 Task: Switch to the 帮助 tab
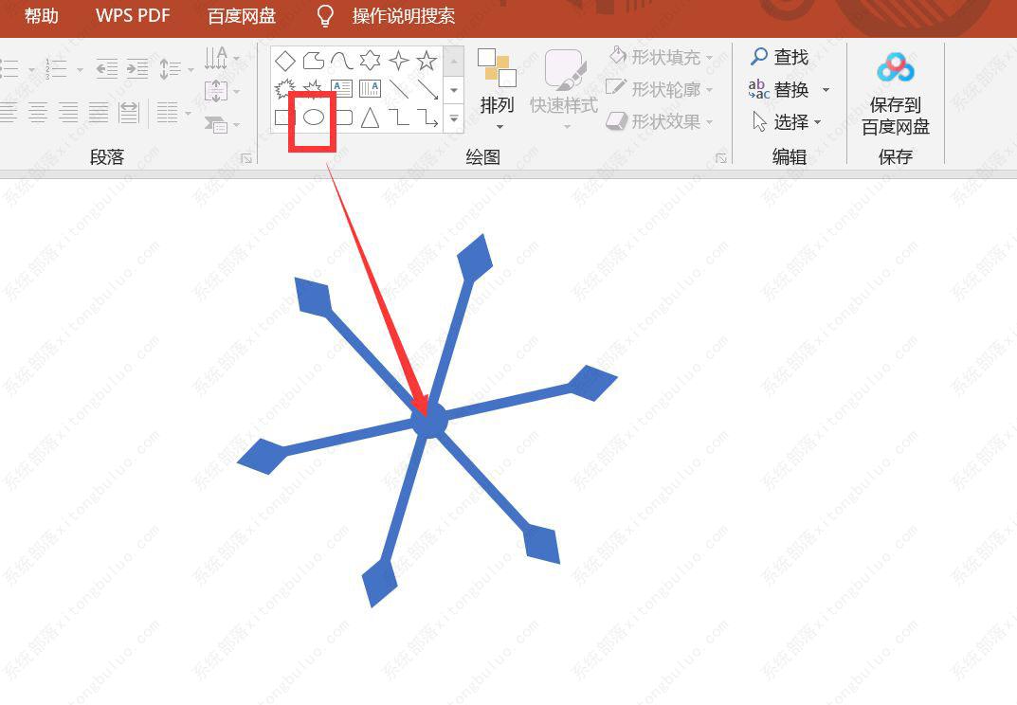[41, 15]
